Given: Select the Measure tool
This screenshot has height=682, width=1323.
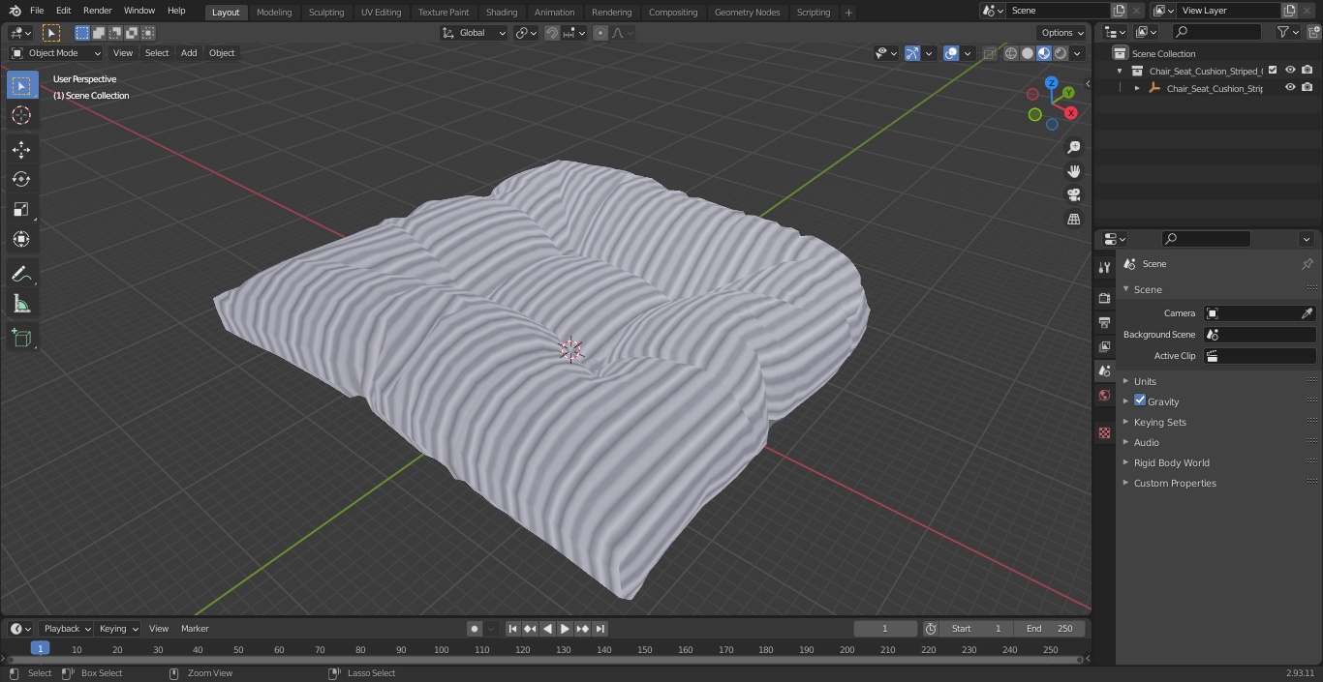Looking at the screenshot, I should pyautogui.click(x=21, y=305).
